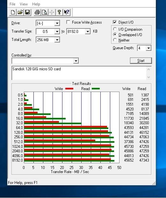Enable Force Write Access checkbox
The image size is (166, 198).
68,22
